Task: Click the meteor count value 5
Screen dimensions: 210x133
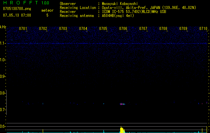Action: [x=47, y=15]
